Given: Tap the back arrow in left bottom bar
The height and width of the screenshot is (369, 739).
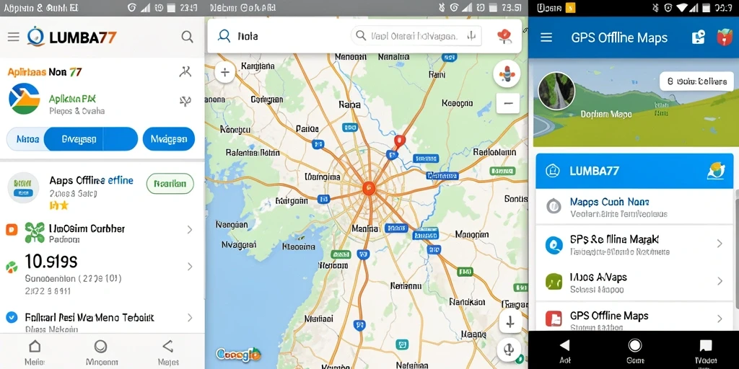Looking at the screenshot, I should 167,347.
